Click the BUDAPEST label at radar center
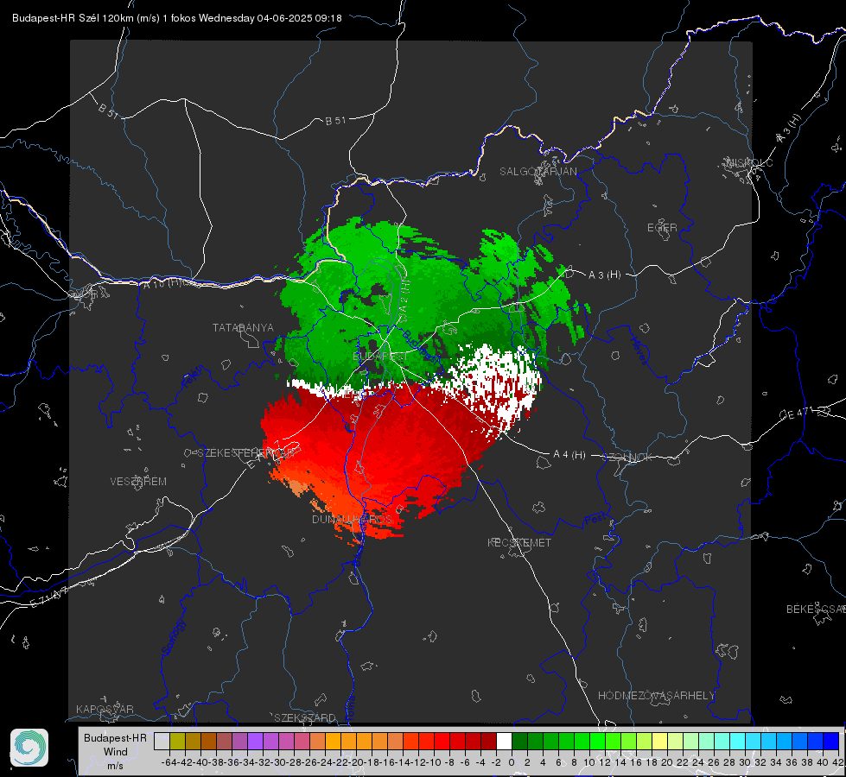This screenshot has height=777, width=846. point(380,357)
